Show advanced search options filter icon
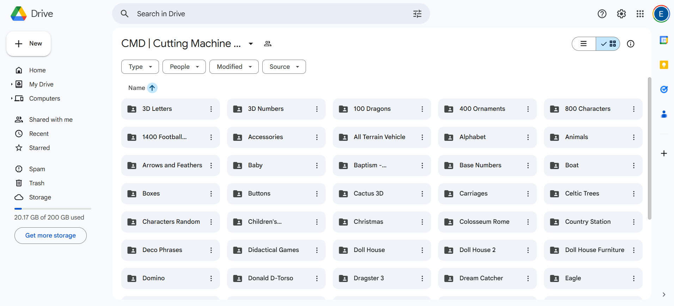674x306 pixels. coord(417,14)
